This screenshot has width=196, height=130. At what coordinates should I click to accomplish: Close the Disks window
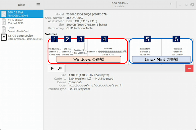coord(192,5)
